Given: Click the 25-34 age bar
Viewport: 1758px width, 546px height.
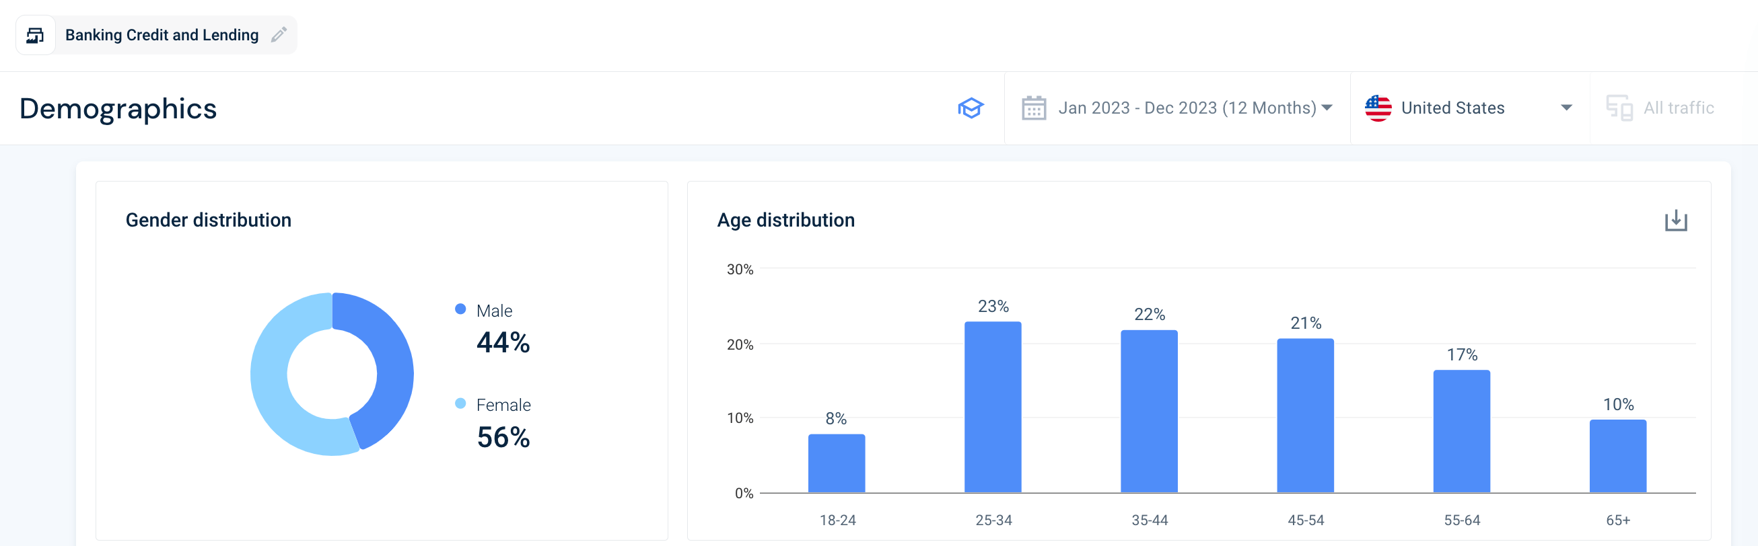Looking at the screenshot, I should 993,407.
